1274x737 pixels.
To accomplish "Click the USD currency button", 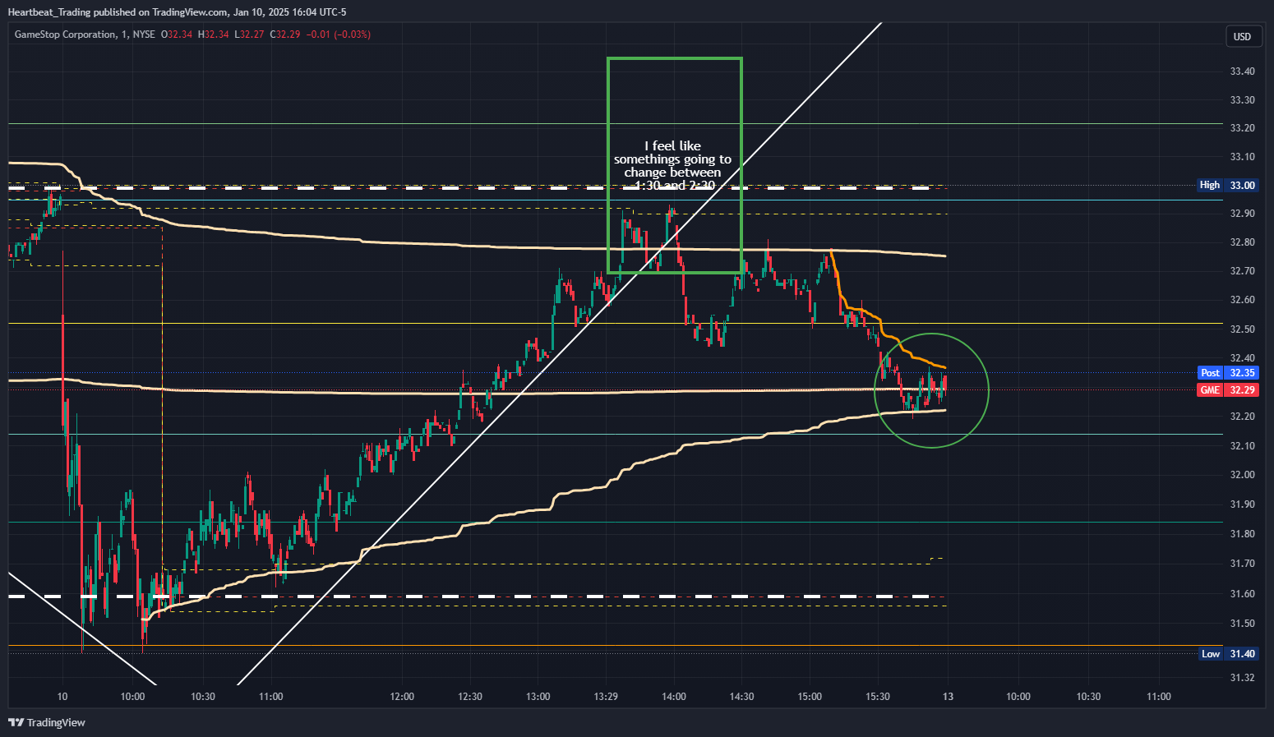I will pos(1242,36).
